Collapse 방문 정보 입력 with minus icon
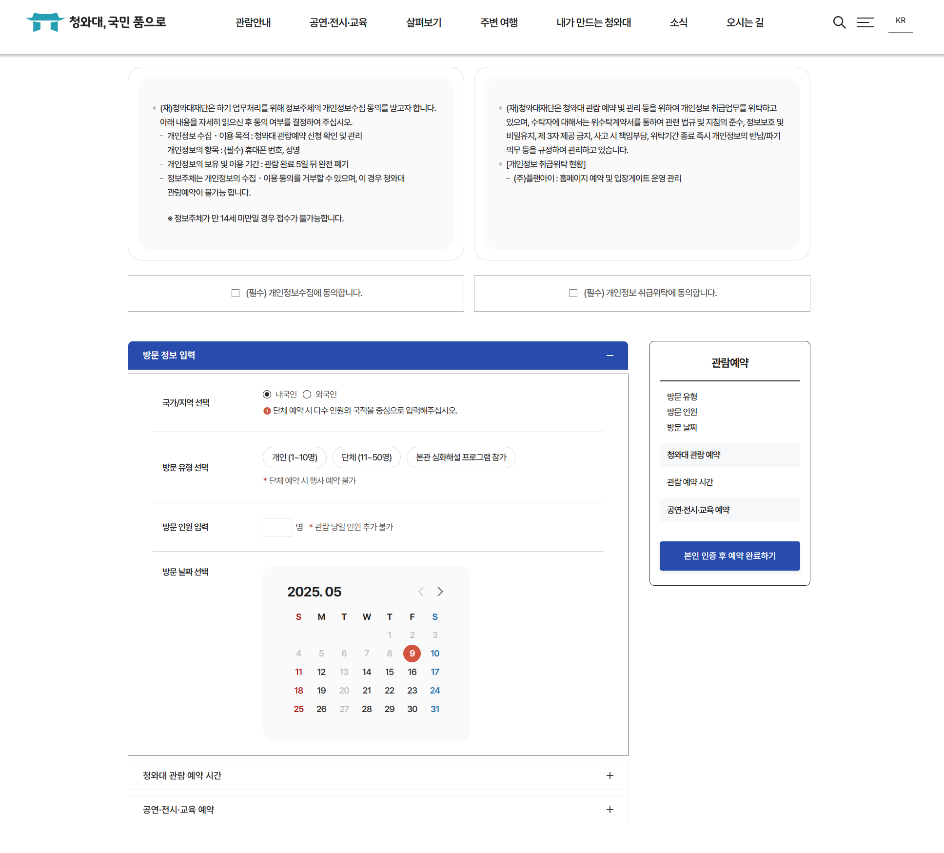This screenshot has width=944, height=853. [610, 356]
